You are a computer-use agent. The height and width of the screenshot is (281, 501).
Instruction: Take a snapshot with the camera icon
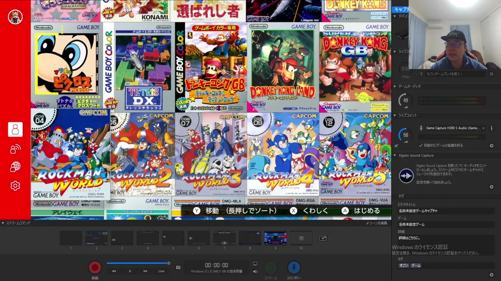coord(178,267)
